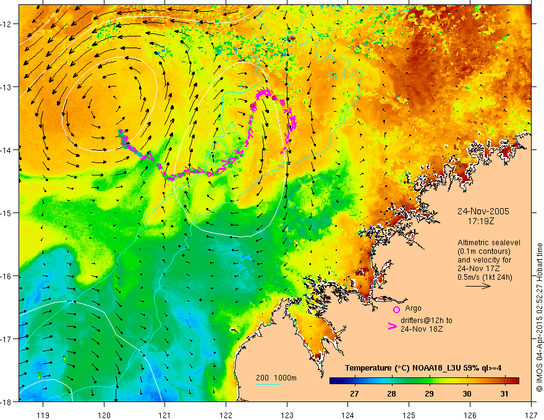Click the '-17' latitude axis label

point(7,339)
